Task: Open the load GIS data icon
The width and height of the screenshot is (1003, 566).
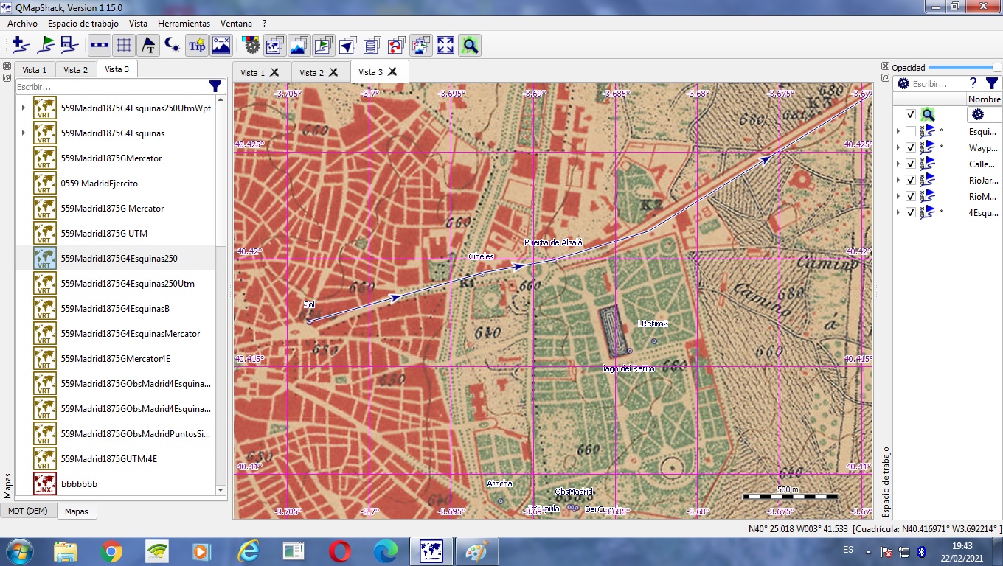Action: 46,45
